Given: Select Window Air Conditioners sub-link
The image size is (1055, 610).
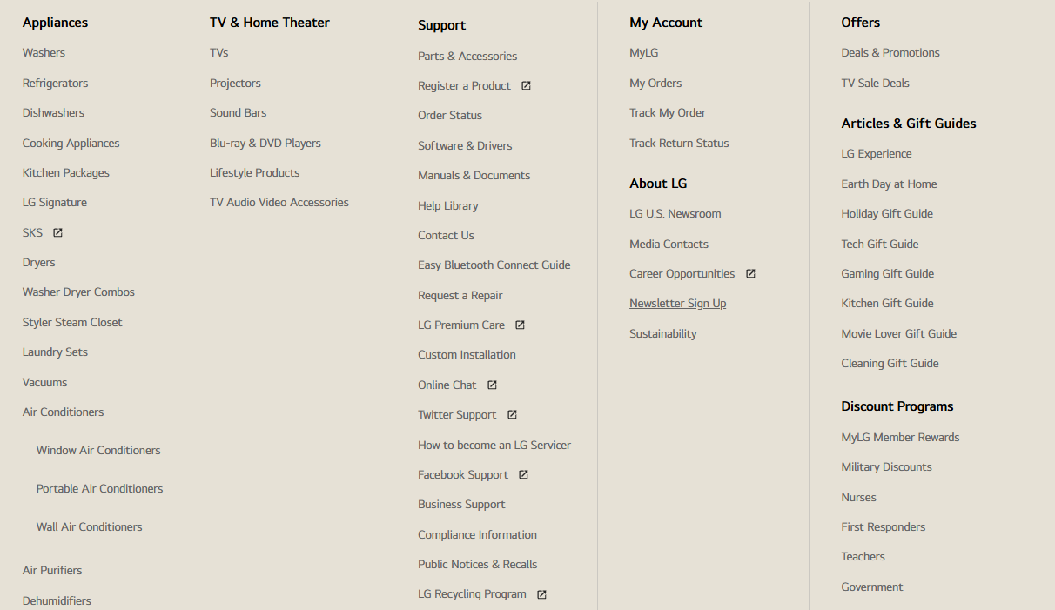Looking at the screenshot, I should (x=98, y=451).
